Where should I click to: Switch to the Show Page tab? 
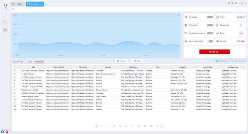[18, 62]
